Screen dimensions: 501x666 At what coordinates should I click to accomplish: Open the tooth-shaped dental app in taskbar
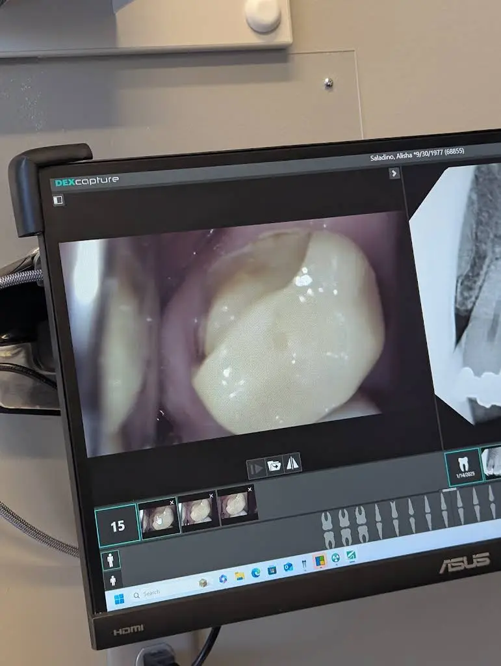pyautogui.click(x=304, y=565)
